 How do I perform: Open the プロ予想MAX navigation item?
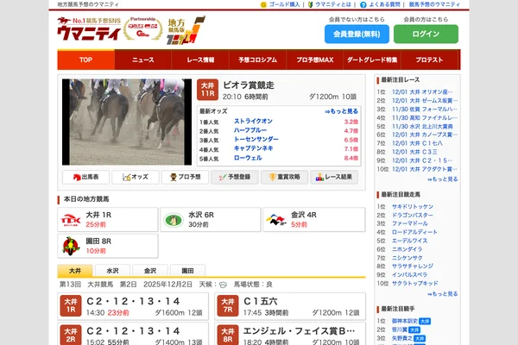click(x=315, y=60)
